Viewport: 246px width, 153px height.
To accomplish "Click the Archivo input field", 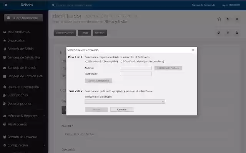I will (136, 68).
